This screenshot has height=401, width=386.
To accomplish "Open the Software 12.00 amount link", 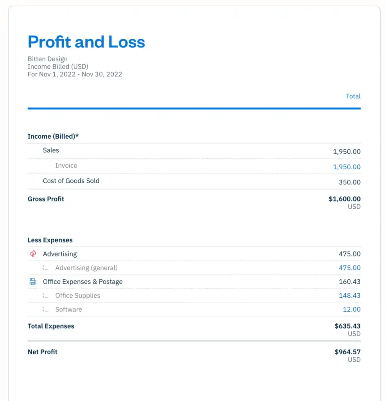I will pos(352,309).
